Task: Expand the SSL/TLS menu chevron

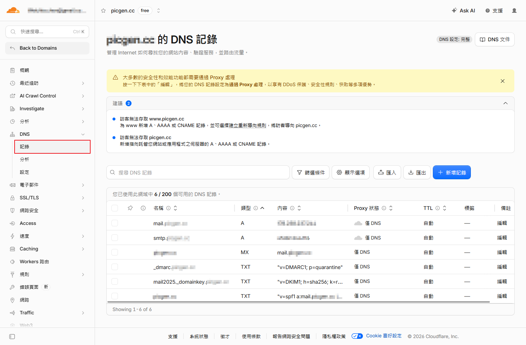Action: click(x=83, y=198)
